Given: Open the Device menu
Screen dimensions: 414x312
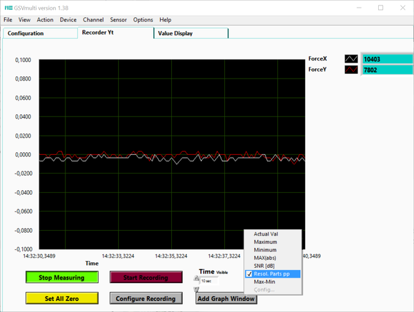Looking at the screenshot, I should pos(68,20).
